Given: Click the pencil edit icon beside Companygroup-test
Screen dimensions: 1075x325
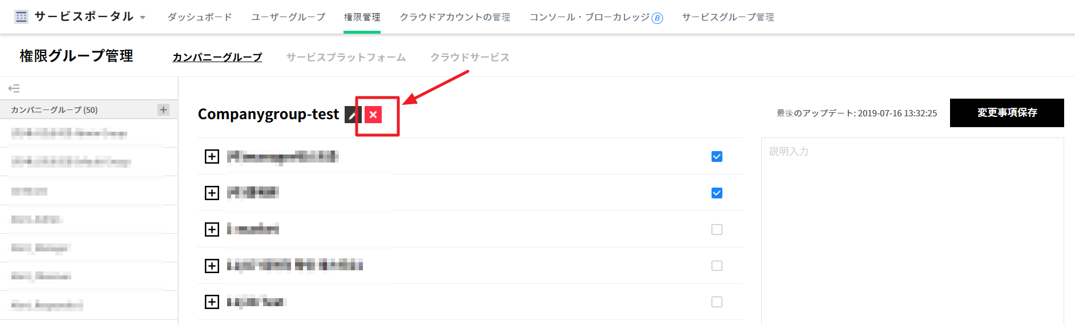Looking at the screenshot, I should point(353,115).
